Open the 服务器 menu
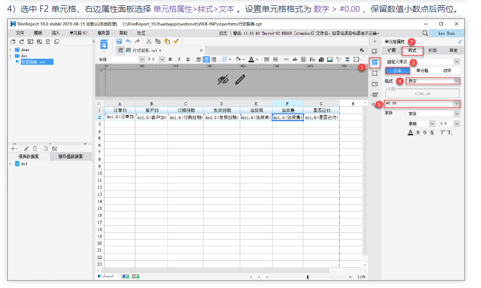481x288 pixels. coord(103,33)
